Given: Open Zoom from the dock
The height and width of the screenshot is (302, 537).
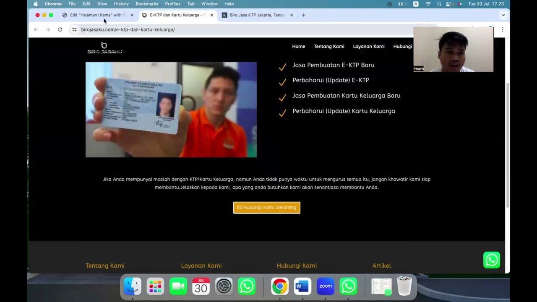Looking at the screenshot, I should 326,286.
